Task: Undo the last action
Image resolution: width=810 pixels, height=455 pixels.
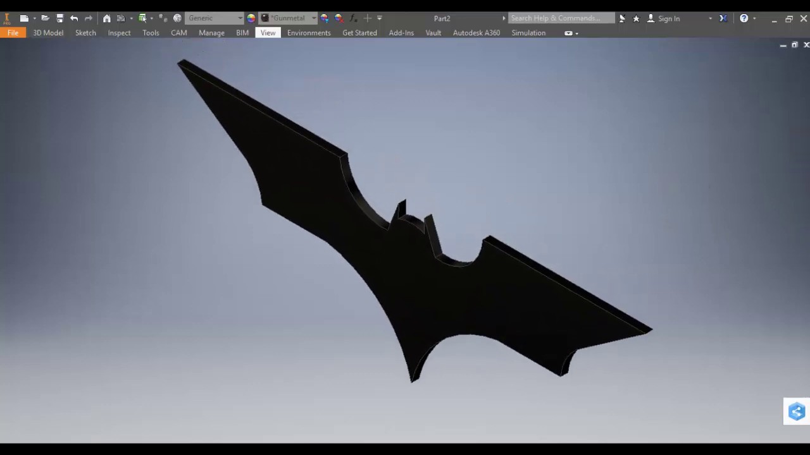Action: pyautogui.click(x=74, y=18)
